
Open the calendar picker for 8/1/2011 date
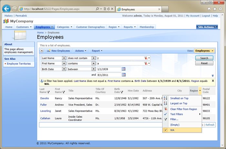point(124,75)
